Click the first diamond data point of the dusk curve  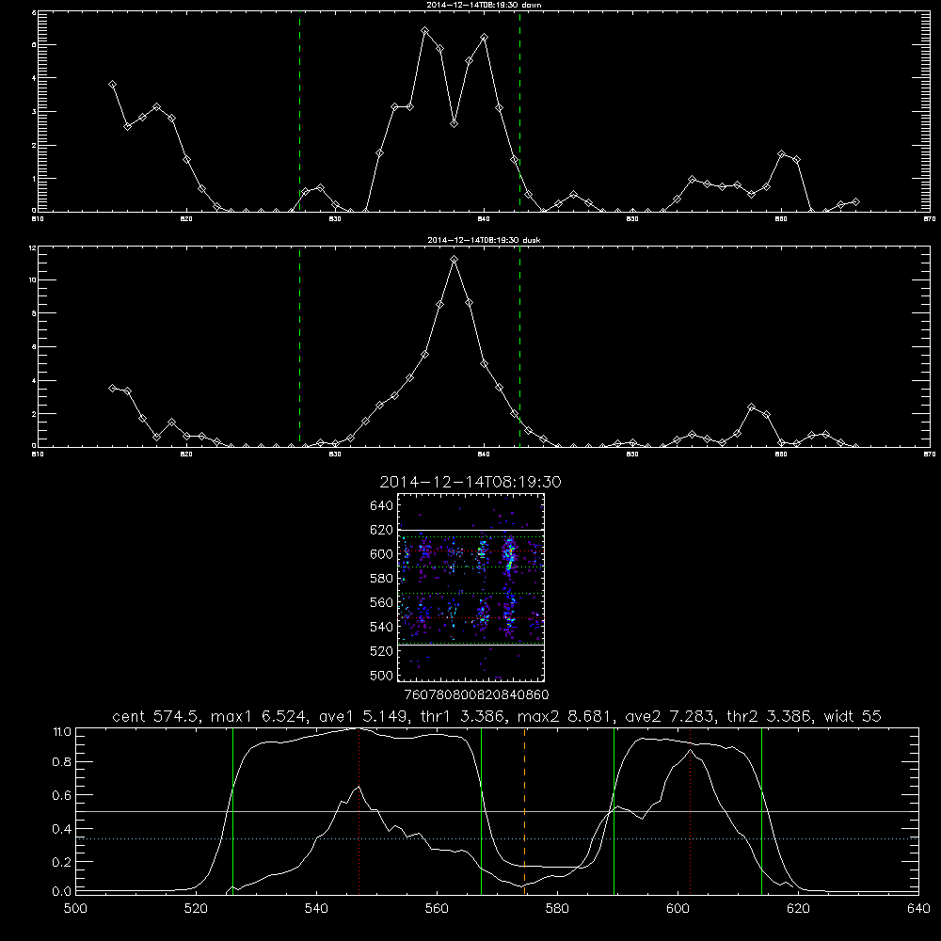[112, 389]
